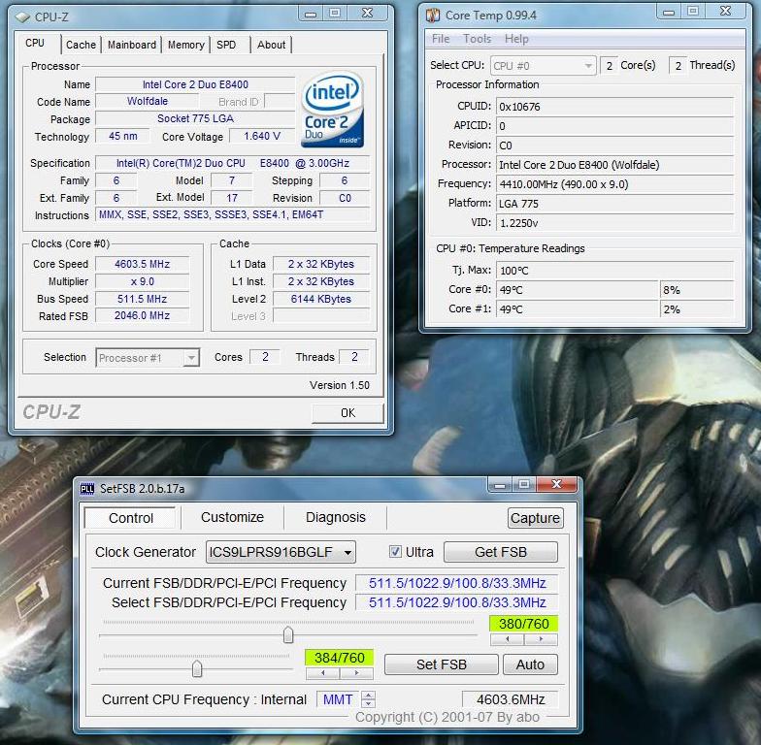Open the Mainboard tab in CPU-Z
Viewport: 761px width, 745px height.
[132, 45]
